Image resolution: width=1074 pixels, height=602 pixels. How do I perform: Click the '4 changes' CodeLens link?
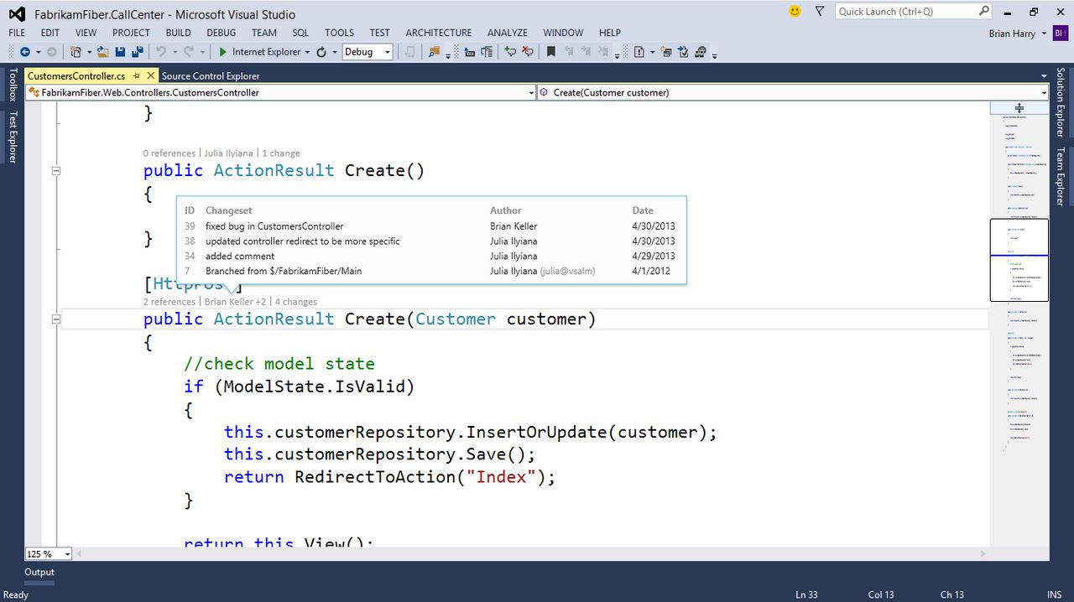point(296,302)
